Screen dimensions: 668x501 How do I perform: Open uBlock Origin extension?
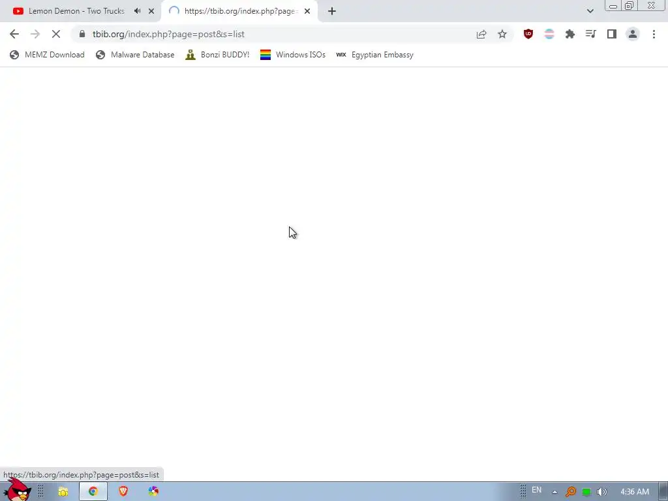(528, 34)
